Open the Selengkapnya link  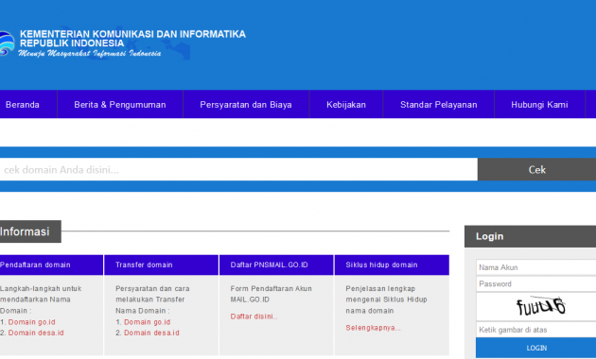pyautogui.click(x=373, y=328)
